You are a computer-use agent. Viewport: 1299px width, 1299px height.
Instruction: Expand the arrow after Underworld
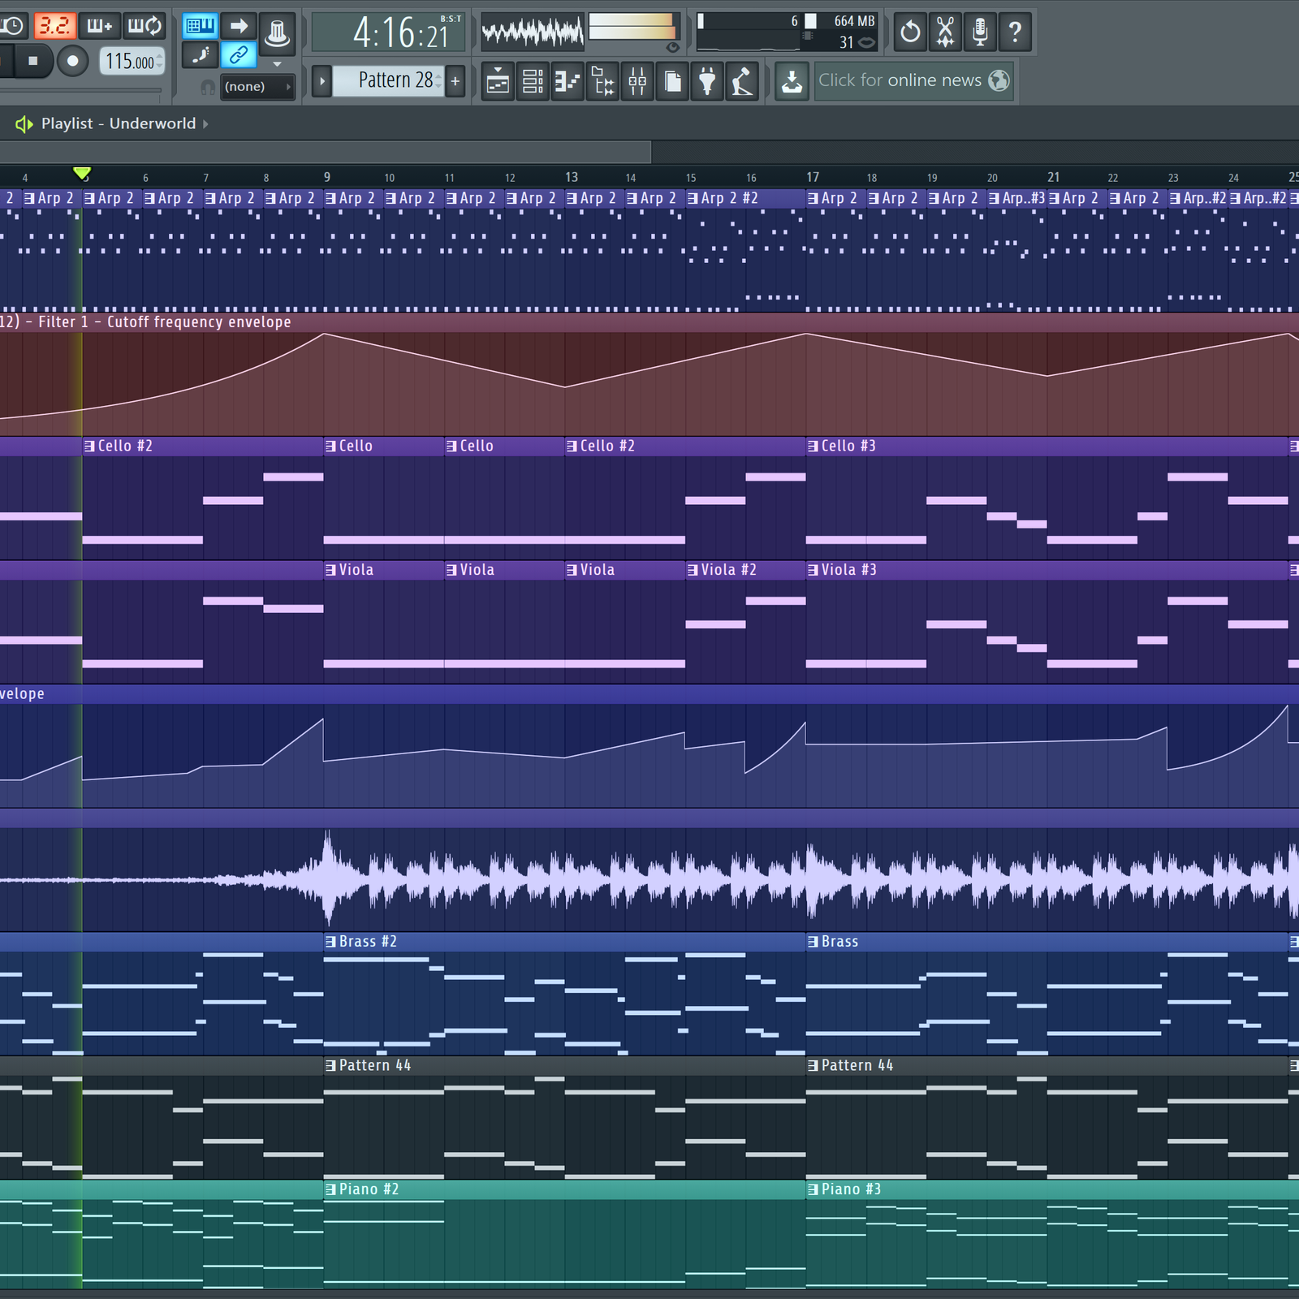205,123
